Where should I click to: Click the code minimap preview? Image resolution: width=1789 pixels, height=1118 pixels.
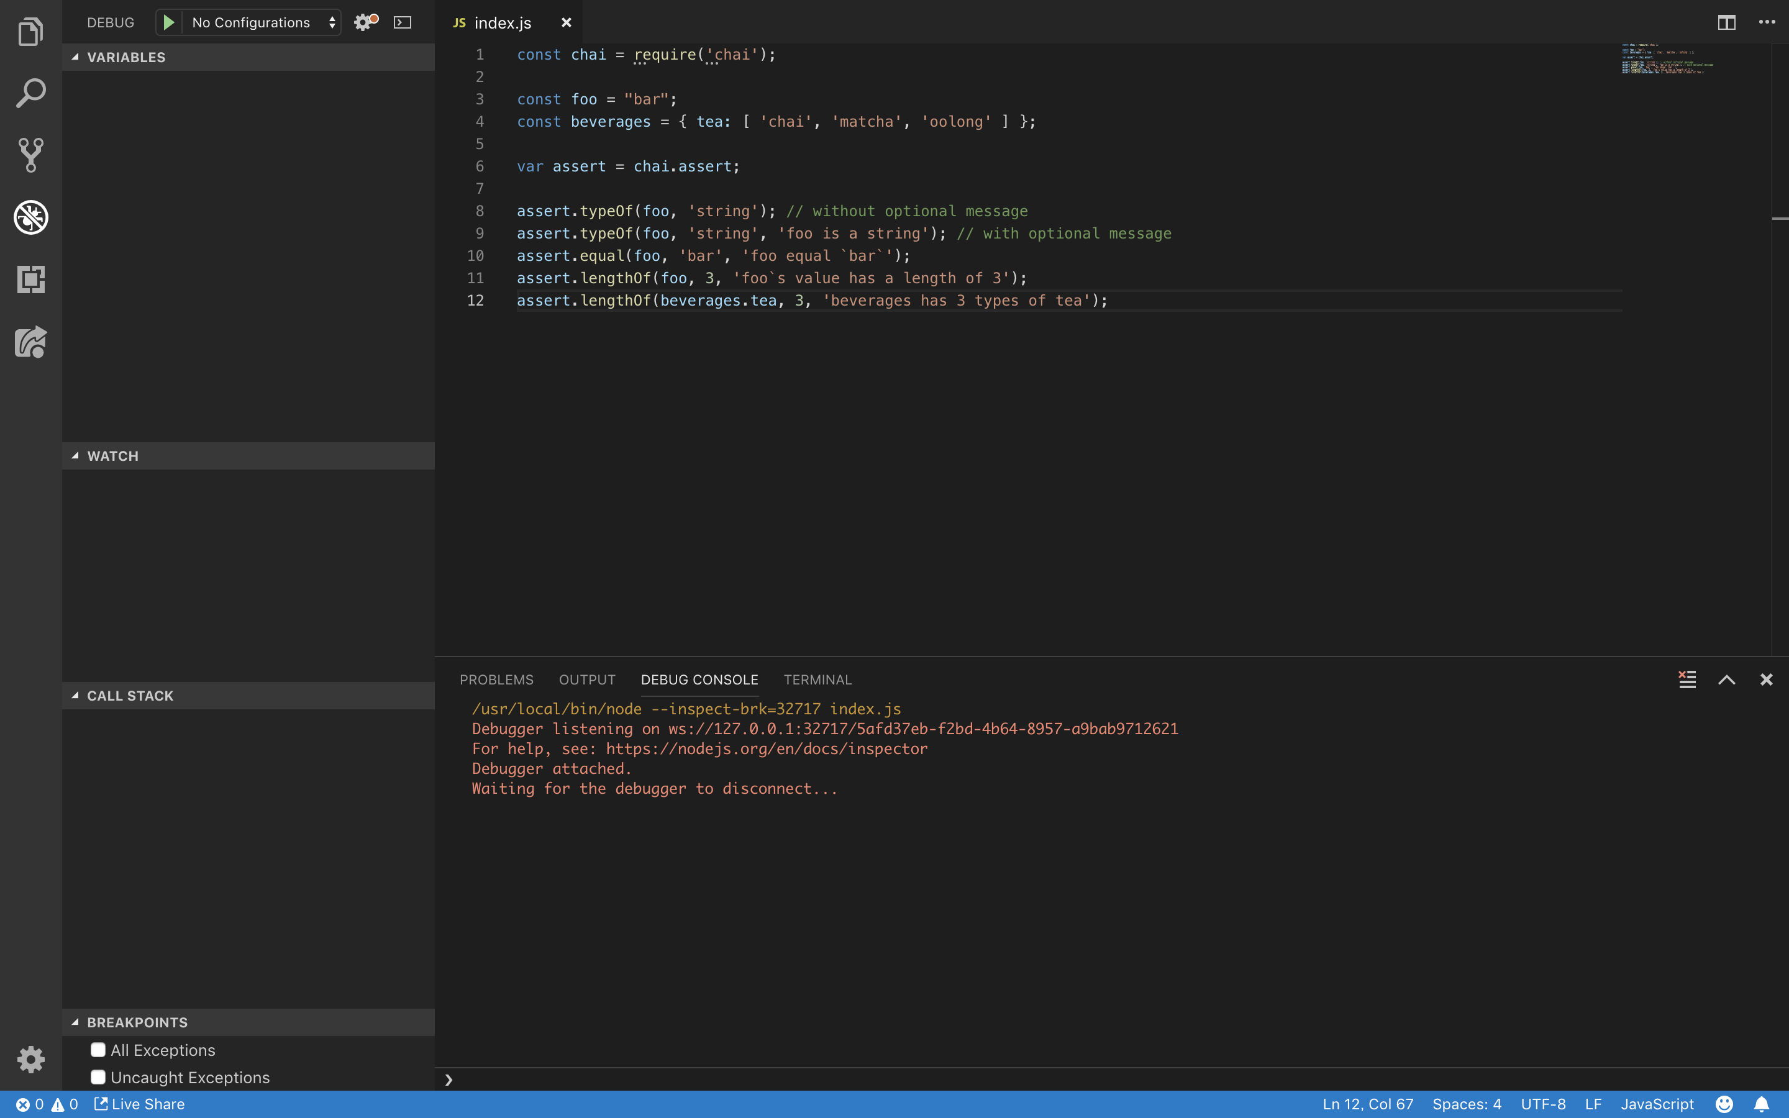pyautogui.click(x=1667, y=59)
